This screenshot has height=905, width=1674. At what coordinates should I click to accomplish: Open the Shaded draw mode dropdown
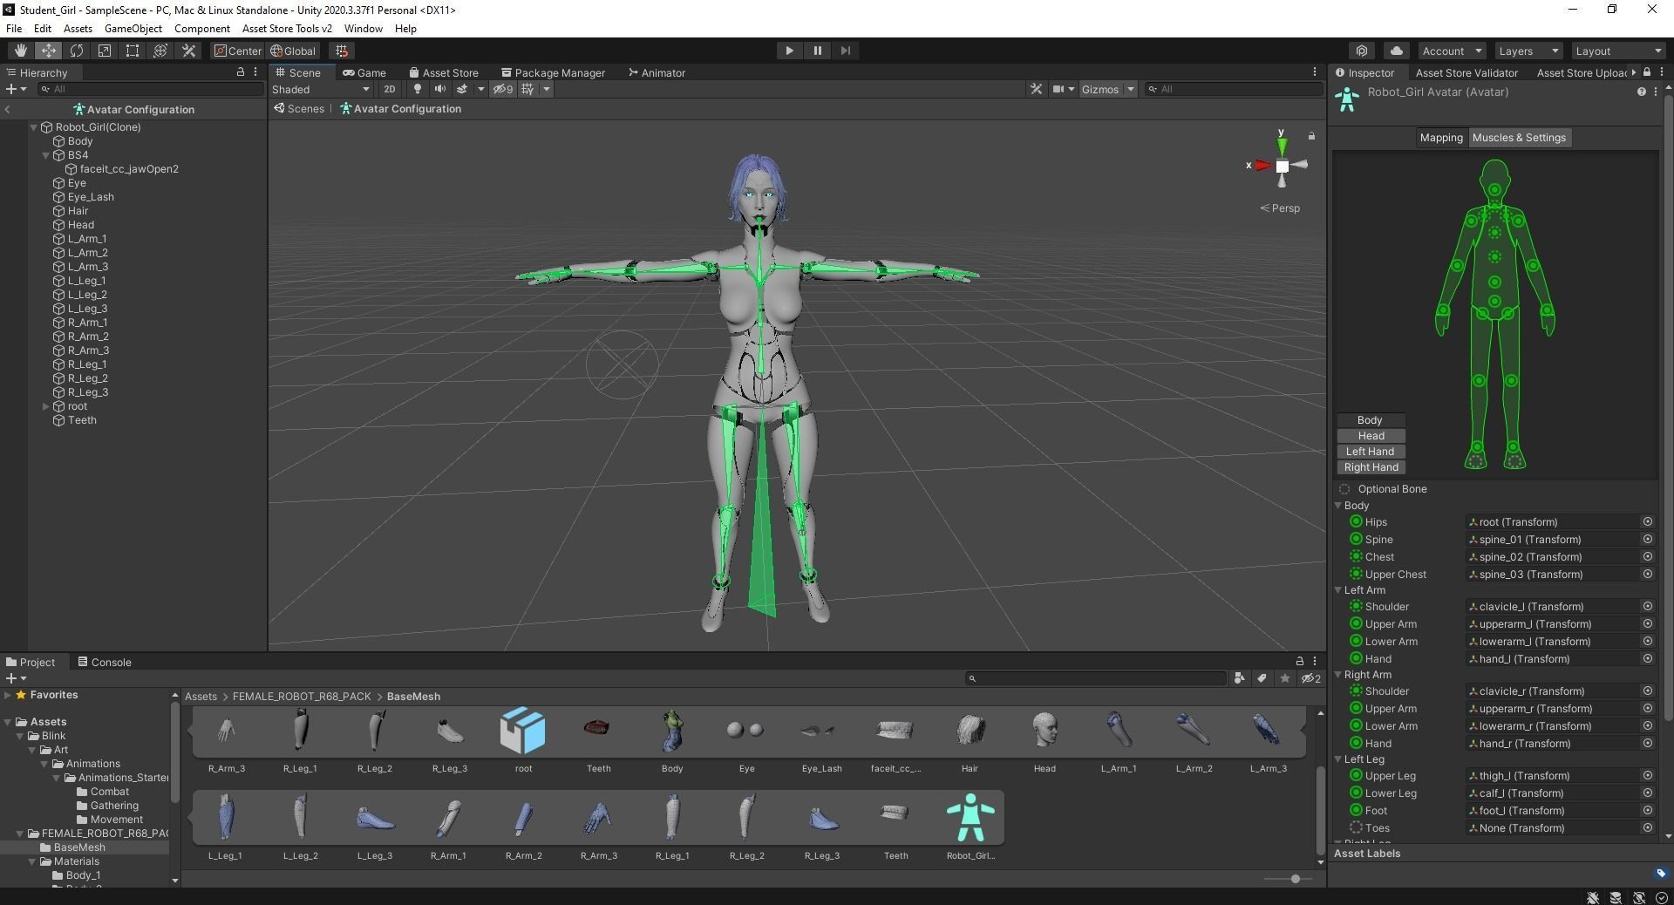(321, 89)
